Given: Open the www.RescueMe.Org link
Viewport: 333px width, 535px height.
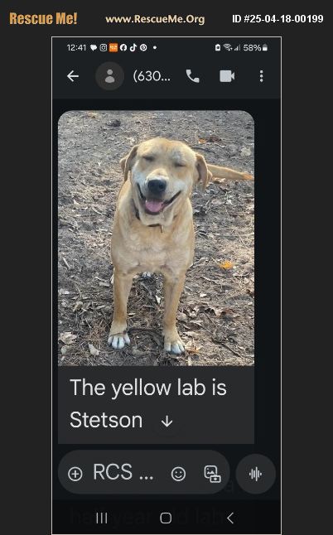Looking at the screenshot, I should [155, 19].
